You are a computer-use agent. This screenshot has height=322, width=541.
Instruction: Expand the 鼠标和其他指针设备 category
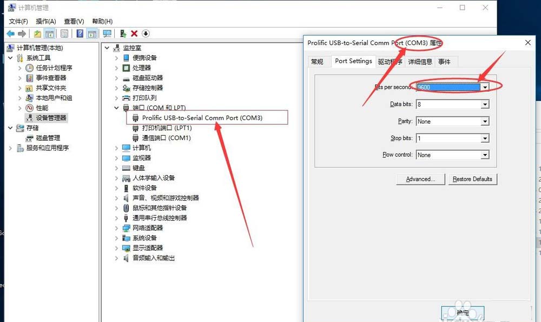[117, 208]
